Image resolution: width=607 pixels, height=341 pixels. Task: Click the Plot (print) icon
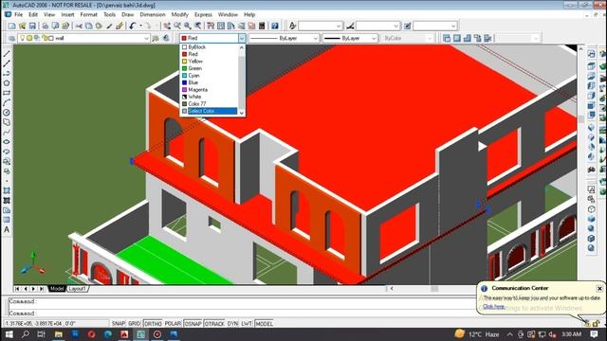click(46, 26)
